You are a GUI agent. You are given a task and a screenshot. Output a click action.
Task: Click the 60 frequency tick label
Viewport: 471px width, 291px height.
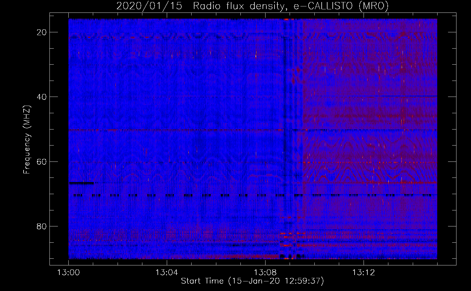pyautogui.click(x=42, y=162)
